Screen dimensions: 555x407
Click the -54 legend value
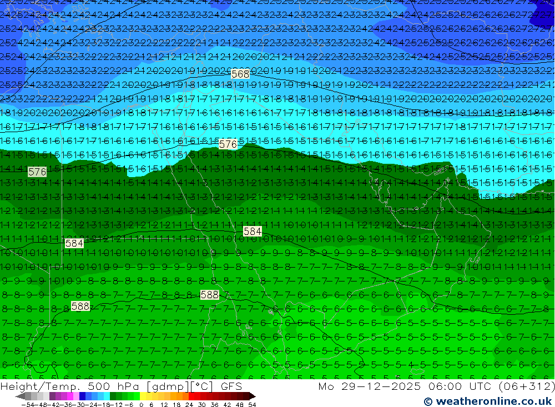click(28, 405)
